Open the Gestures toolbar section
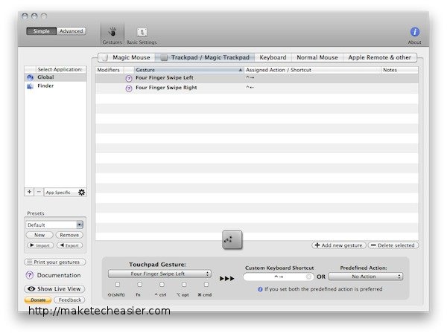Viewport: 447px width, 336px height. click(x=112, y=35)
